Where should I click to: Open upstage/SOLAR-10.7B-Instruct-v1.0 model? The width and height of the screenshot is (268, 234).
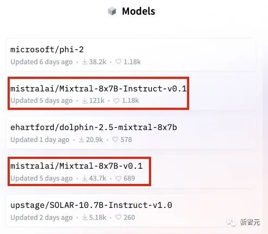[x=91, y=205]
